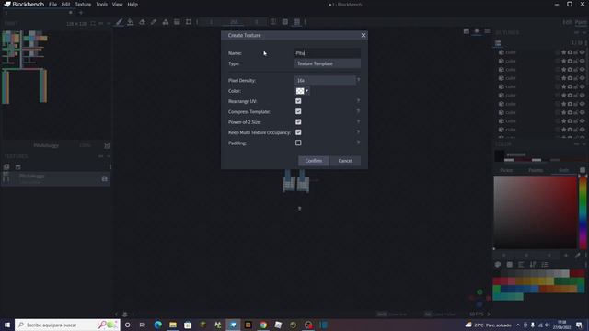Open the File menu
589x331 pixels.
(53, 5)
